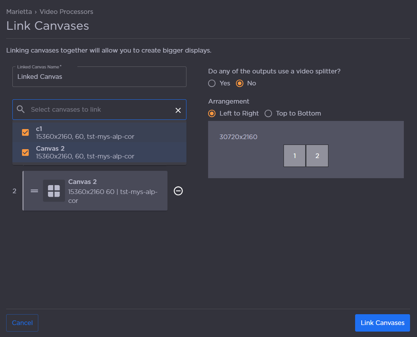Cancel the canvas linking
417x337 pixels.
click(x=22, y=323)
